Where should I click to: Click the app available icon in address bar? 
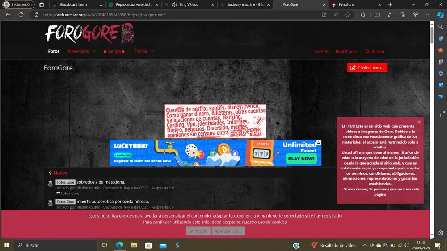(x=324, y=15)
